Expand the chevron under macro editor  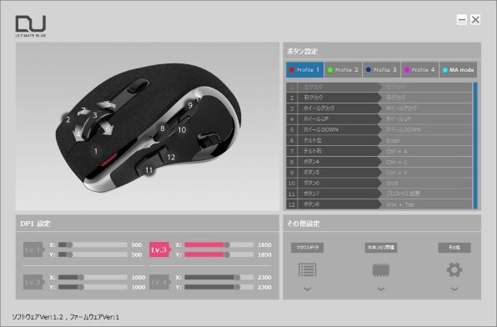coord(307,289)
